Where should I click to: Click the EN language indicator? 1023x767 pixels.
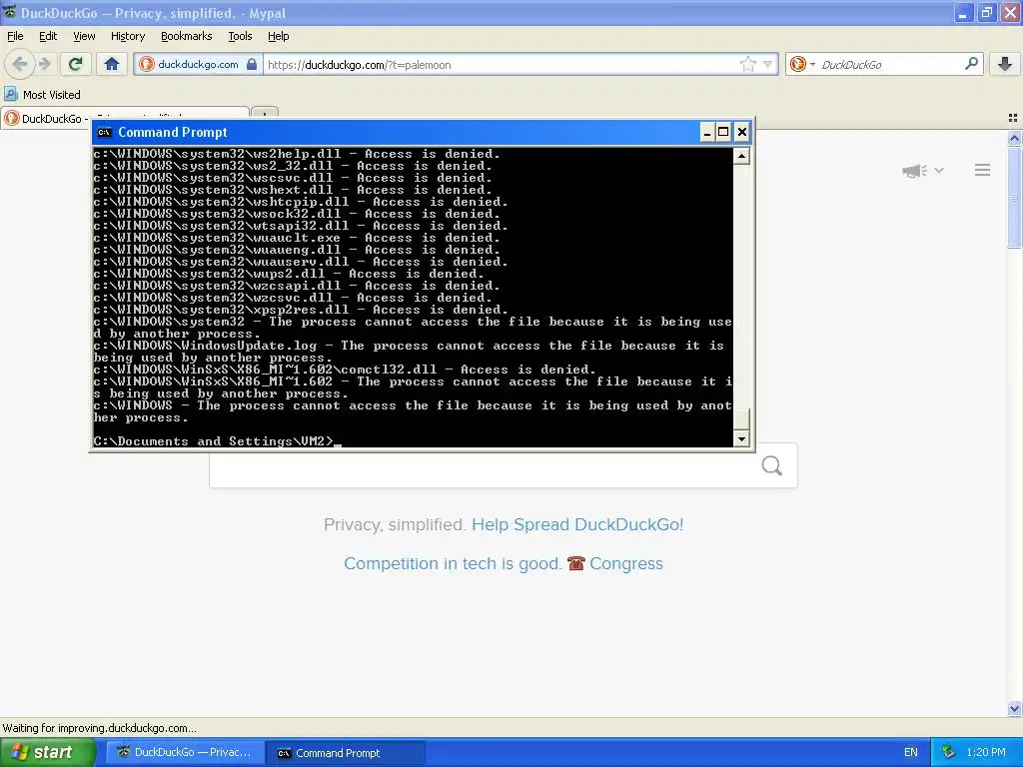tap(911, 753)
